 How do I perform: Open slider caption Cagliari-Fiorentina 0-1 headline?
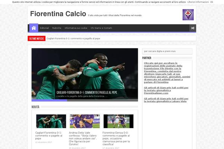coord(87,92)
